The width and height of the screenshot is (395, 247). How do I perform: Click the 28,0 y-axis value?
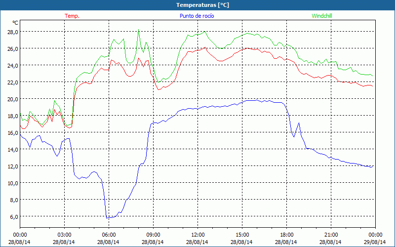[12, 32]
